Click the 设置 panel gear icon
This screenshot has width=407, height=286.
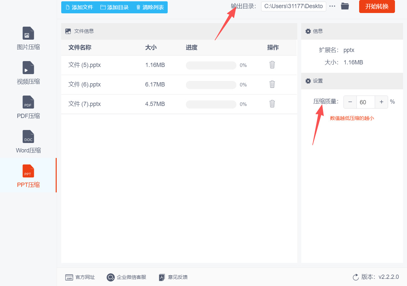308,81
